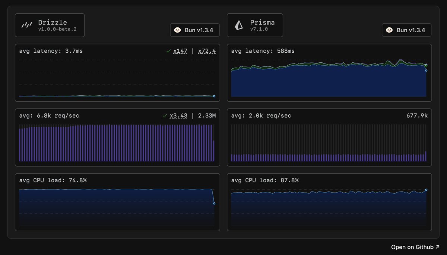Click the x72.4 latency multiplier
Image resolution: width=447 pixels, height=255 pixels.
pyautogui.click(x=207, y=51)
